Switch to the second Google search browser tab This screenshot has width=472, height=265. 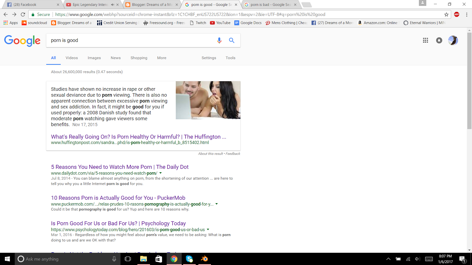tap(271, 5)
